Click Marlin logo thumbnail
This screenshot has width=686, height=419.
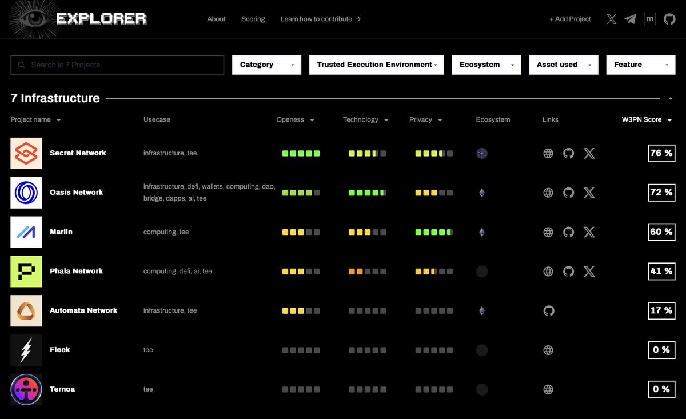tap(26, 232)
